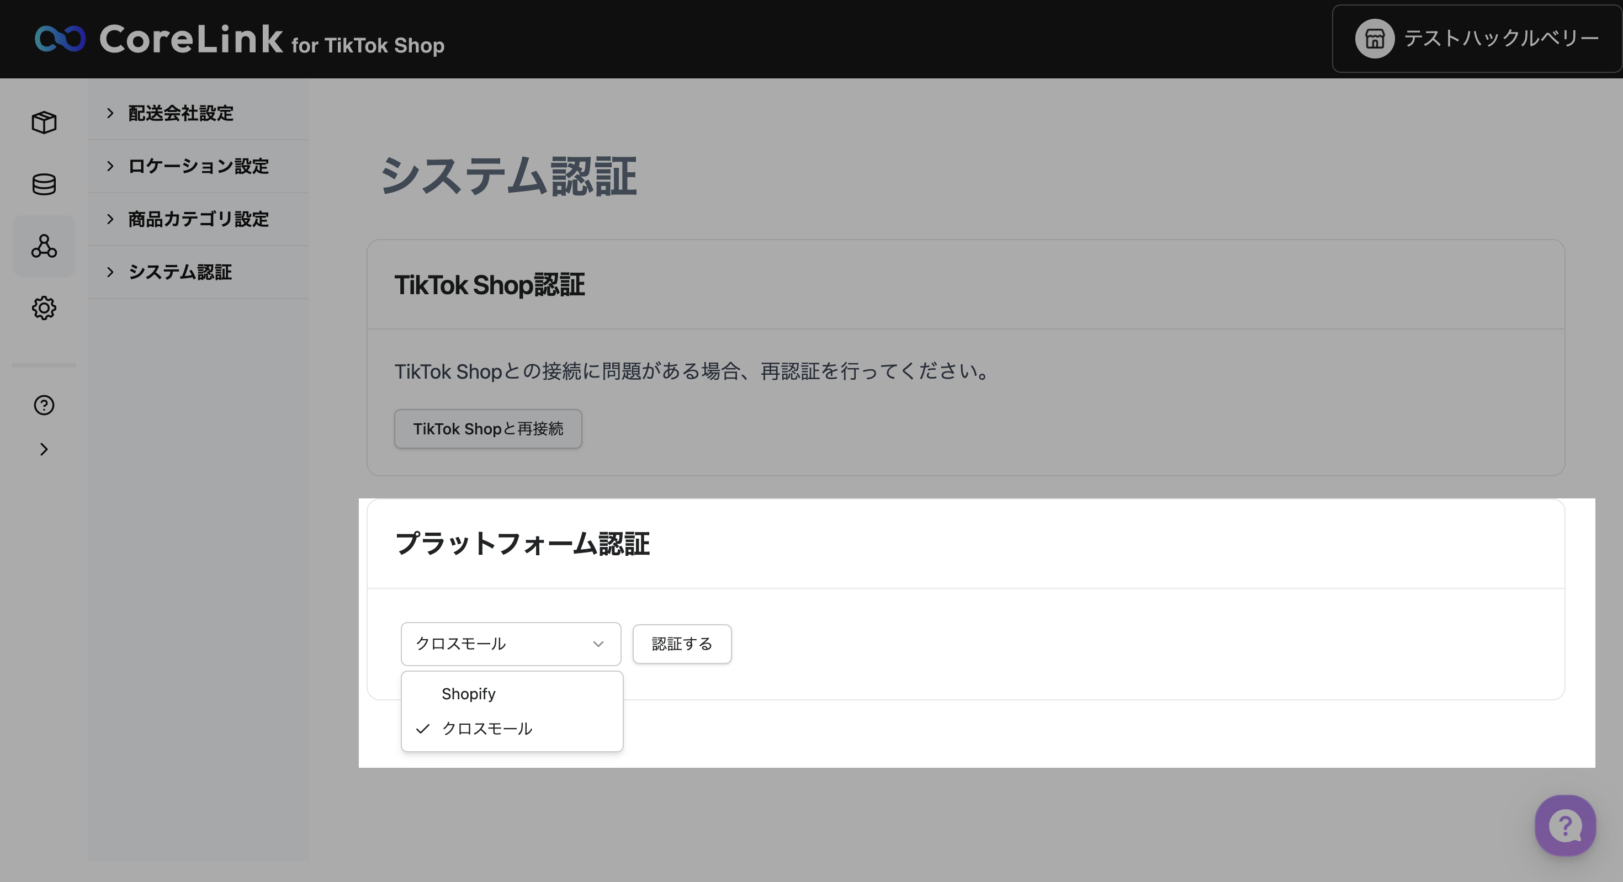Click the package box sidebar icon
Viewport: 1623px width, 882px height.
tap(44, 122)
